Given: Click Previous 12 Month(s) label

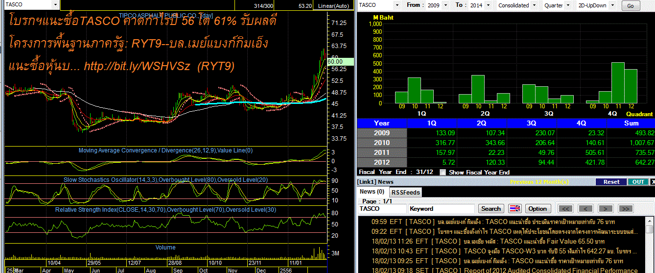Looking at the screenshot, I should 539,182.
